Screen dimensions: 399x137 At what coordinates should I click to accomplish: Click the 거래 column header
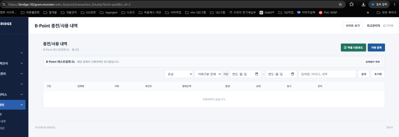[x=116, y=86]
